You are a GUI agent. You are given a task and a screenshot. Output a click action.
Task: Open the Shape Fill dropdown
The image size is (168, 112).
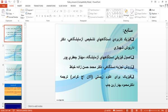pyautogui.click(x=139, y=10)
